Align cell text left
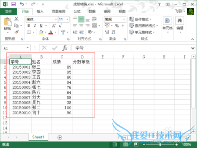Image resolution: width=197 pixels, height=148 pixels. tap(75, 26)
